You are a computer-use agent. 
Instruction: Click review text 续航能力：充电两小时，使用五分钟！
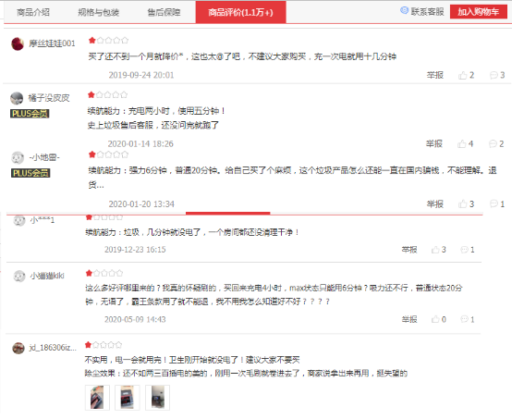click(x=156, y=111)
